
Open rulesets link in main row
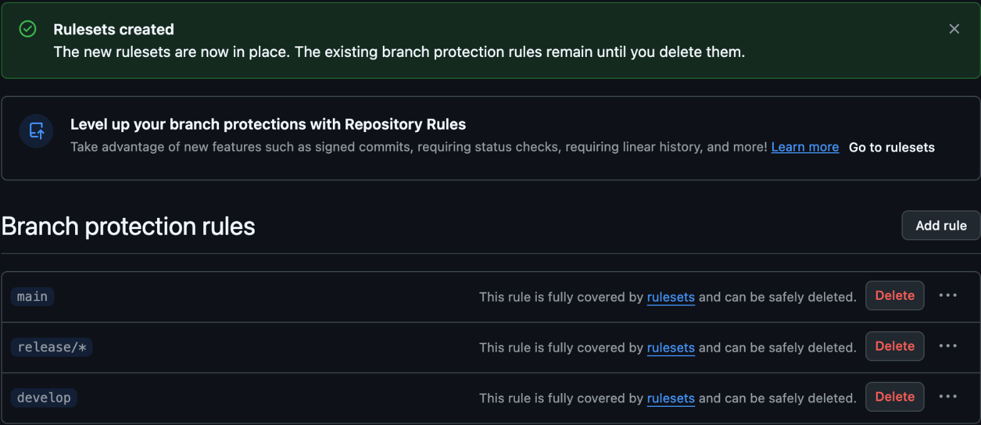coord(671,297)
